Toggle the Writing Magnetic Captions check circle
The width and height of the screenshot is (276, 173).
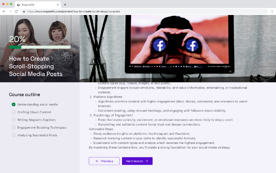pos(14,120)
